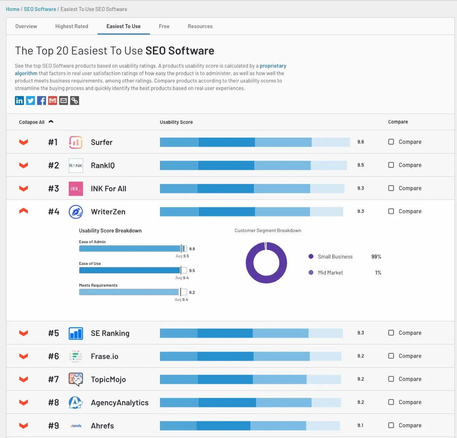Share page via LinkedIn icon

click(x=19, y=101)
